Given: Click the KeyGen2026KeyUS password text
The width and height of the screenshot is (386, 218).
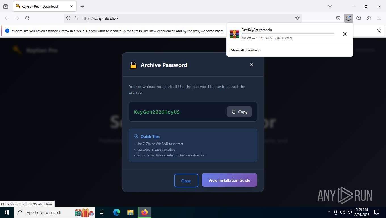Looking at the screenshot, I should pos(157,112).
